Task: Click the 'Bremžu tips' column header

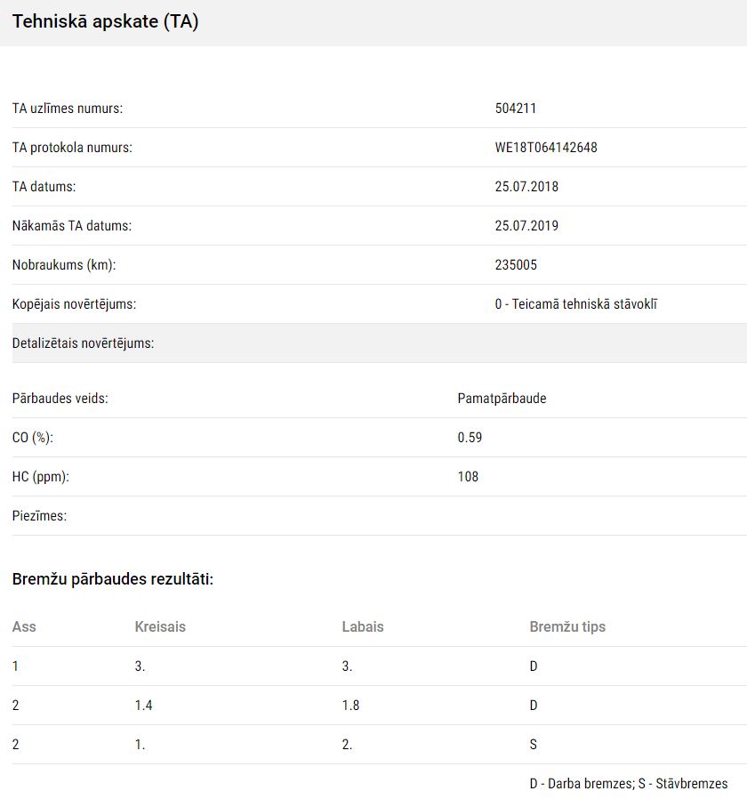Action: coord(567,626)
